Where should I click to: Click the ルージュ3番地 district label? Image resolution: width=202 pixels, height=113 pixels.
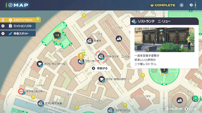(95, 34)
